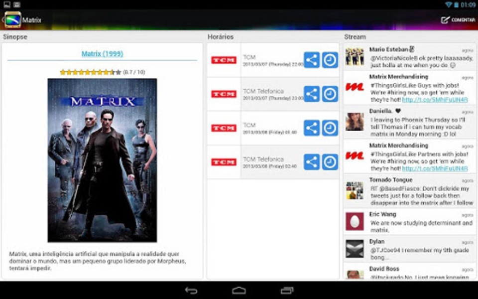Tap the Horários section heading
The width and height of the screenshot is (478, 299).
click(x=221, y=37)
